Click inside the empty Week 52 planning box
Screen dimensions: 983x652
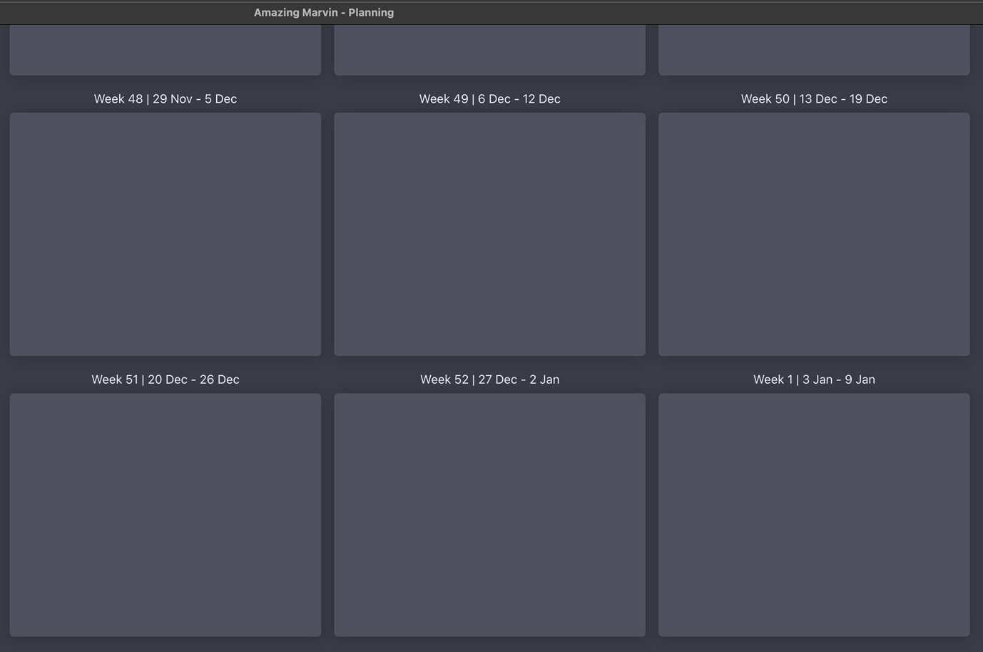click(x=489, y=514)
